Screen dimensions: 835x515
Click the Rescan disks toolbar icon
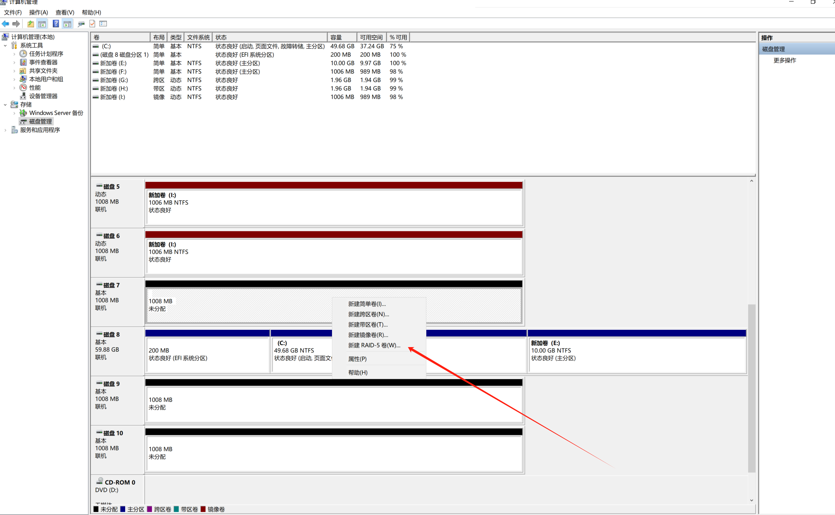tap(81, 24)
